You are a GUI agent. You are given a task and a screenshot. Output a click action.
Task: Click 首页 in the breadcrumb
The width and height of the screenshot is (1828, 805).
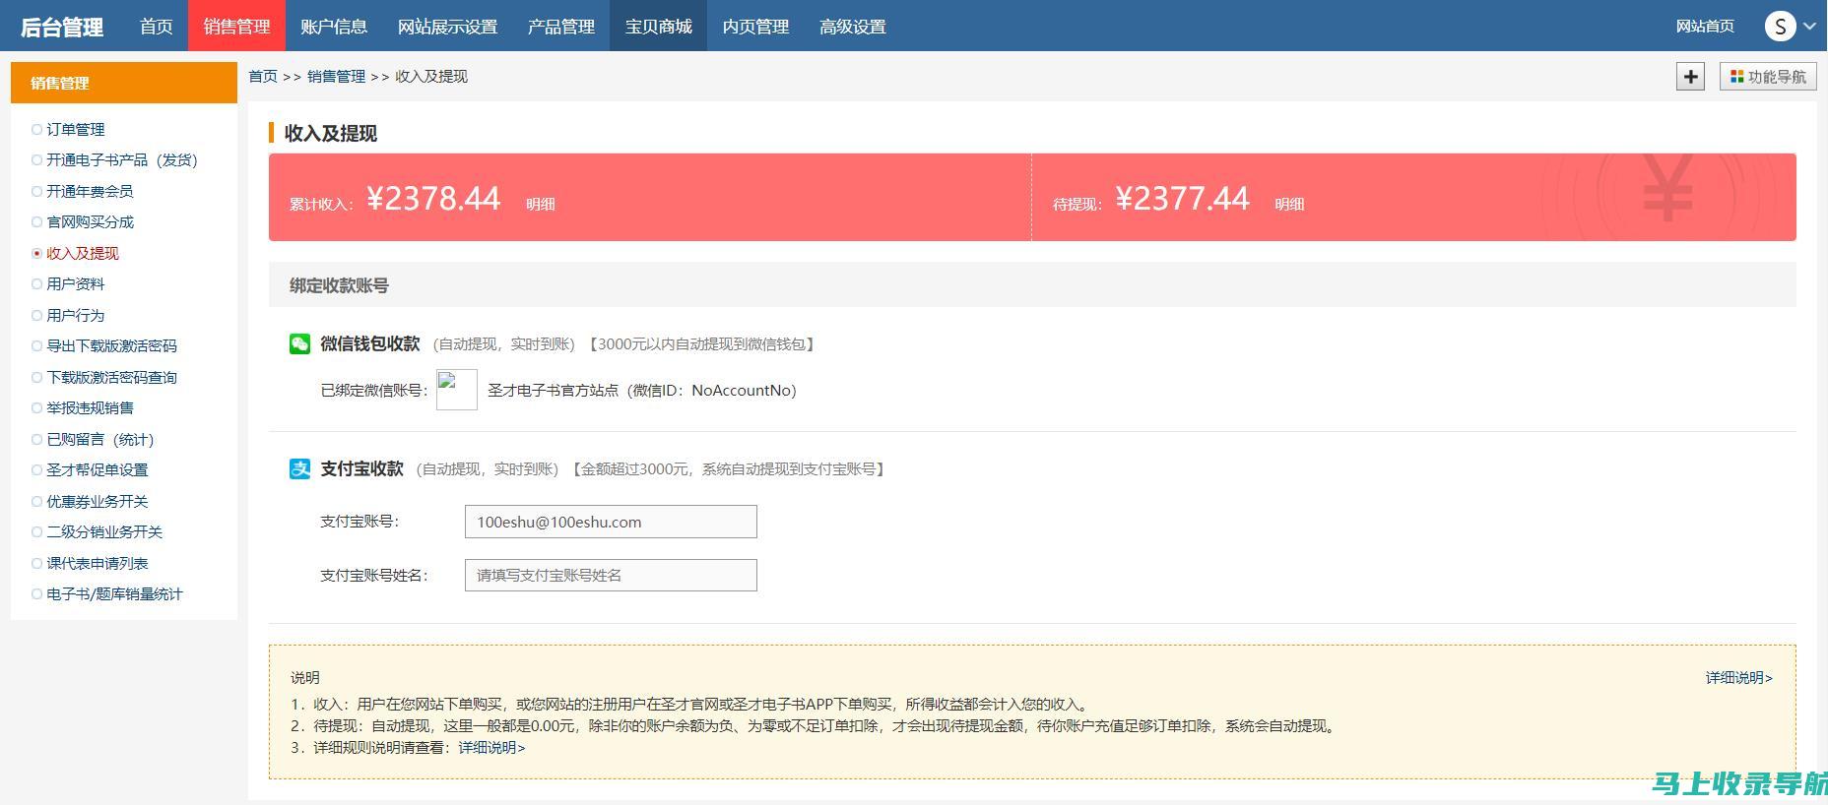tap(263, 76)
